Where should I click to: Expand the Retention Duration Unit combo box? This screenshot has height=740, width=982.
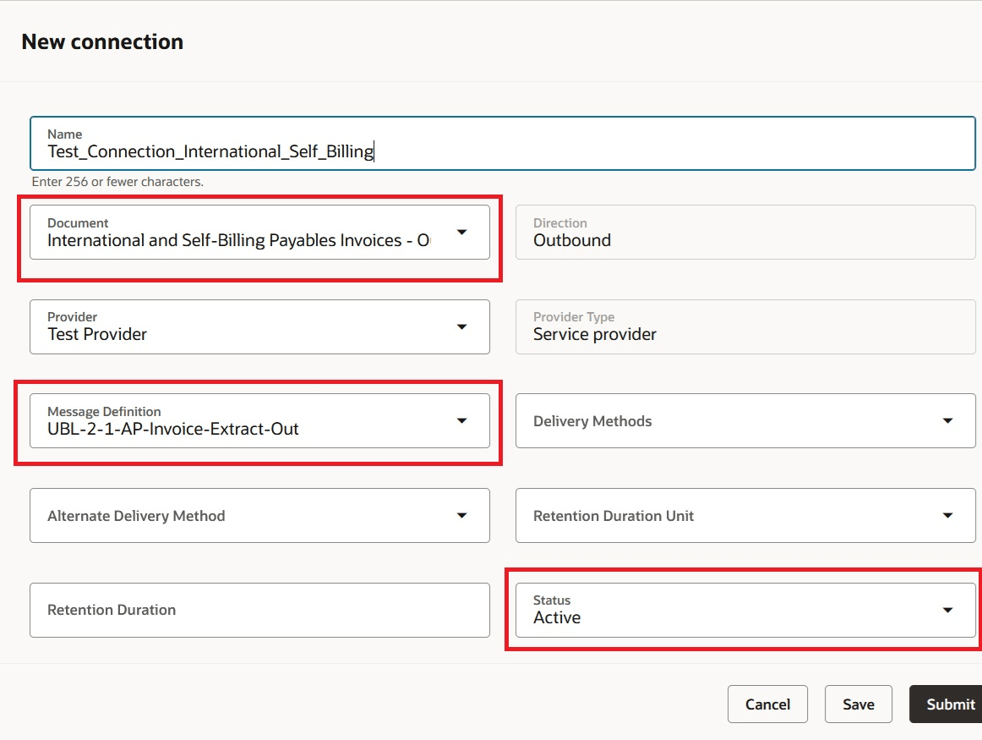(x=718, y=516)
